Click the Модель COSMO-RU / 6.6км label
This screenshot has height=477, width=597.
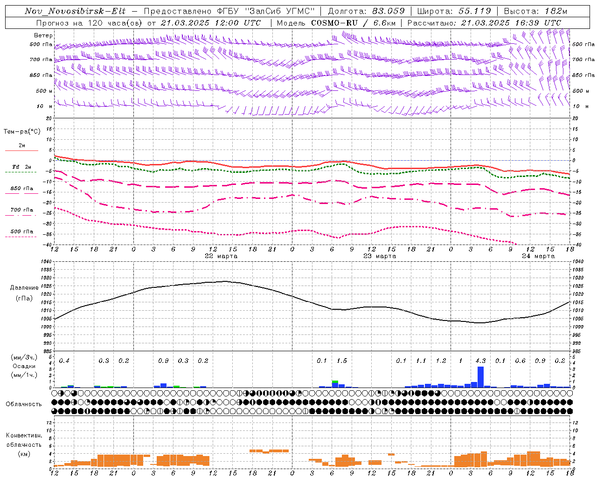pyautogui.click(x=336, y=23)
